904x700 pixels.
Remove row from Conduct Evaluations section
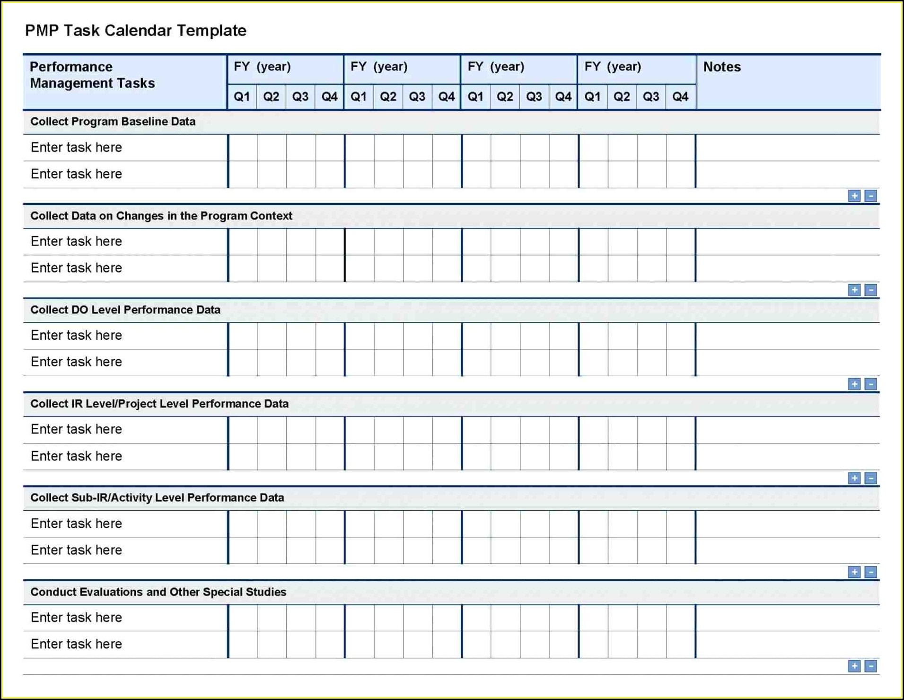(870, 666)
